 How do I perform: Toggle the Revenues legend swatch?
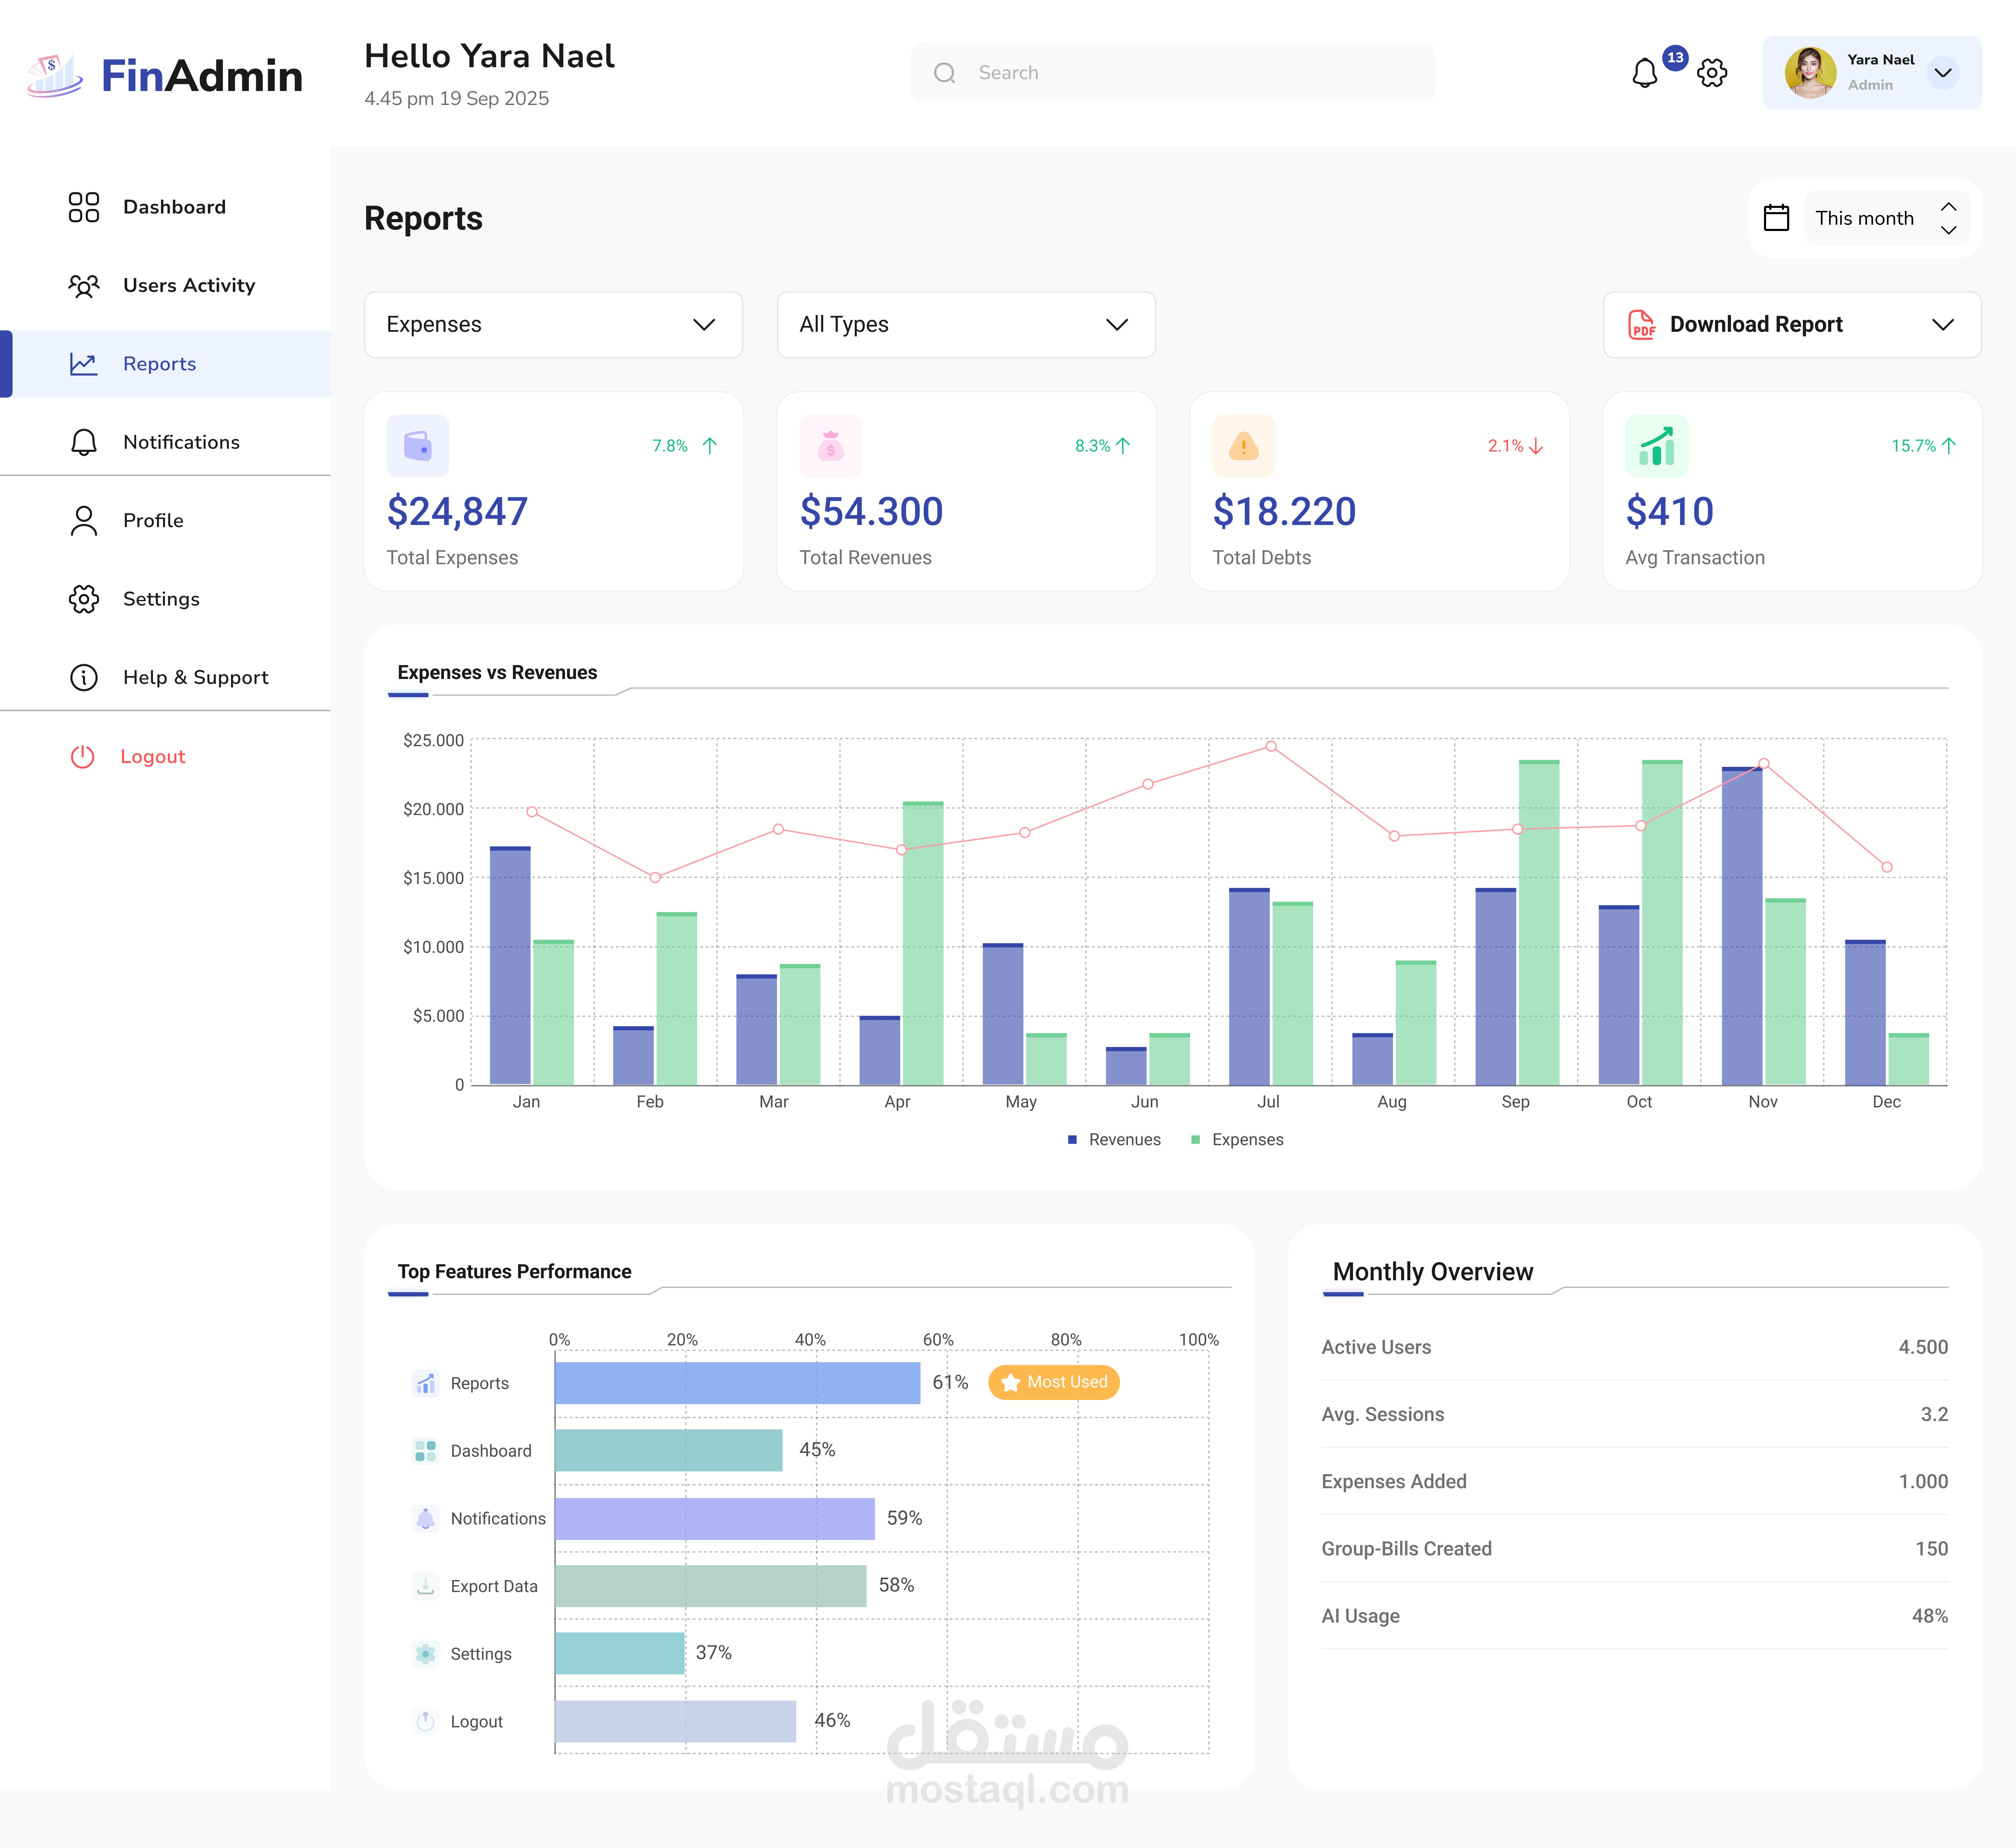1072,1140
